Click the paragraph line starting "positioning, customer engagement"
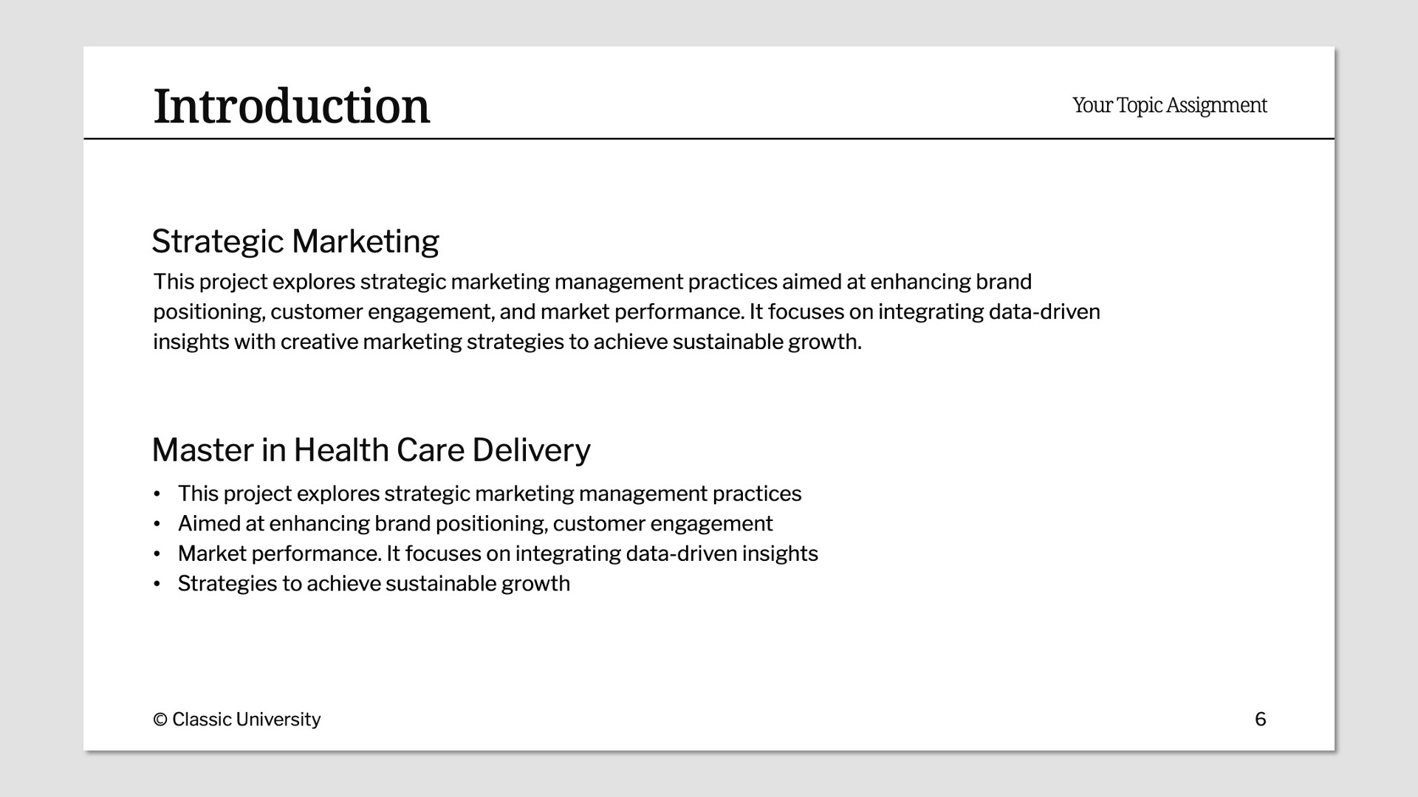Viewport: 1418px width, 797px height. (626, 312)
